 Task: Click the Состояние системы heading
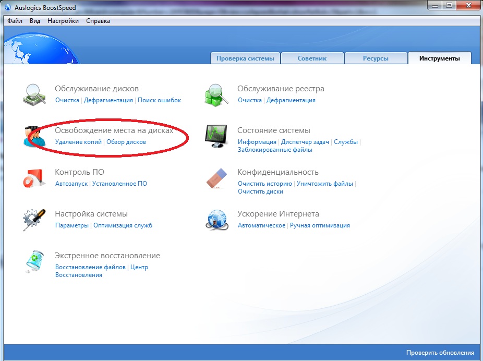tap(273, 130)
